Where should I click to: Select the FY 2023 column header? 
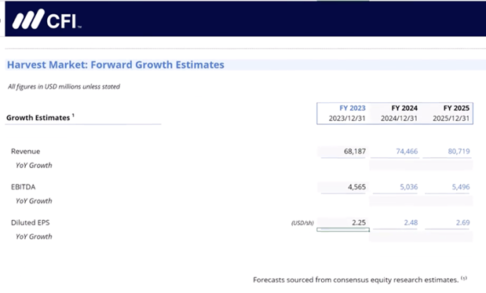(353, 108)
